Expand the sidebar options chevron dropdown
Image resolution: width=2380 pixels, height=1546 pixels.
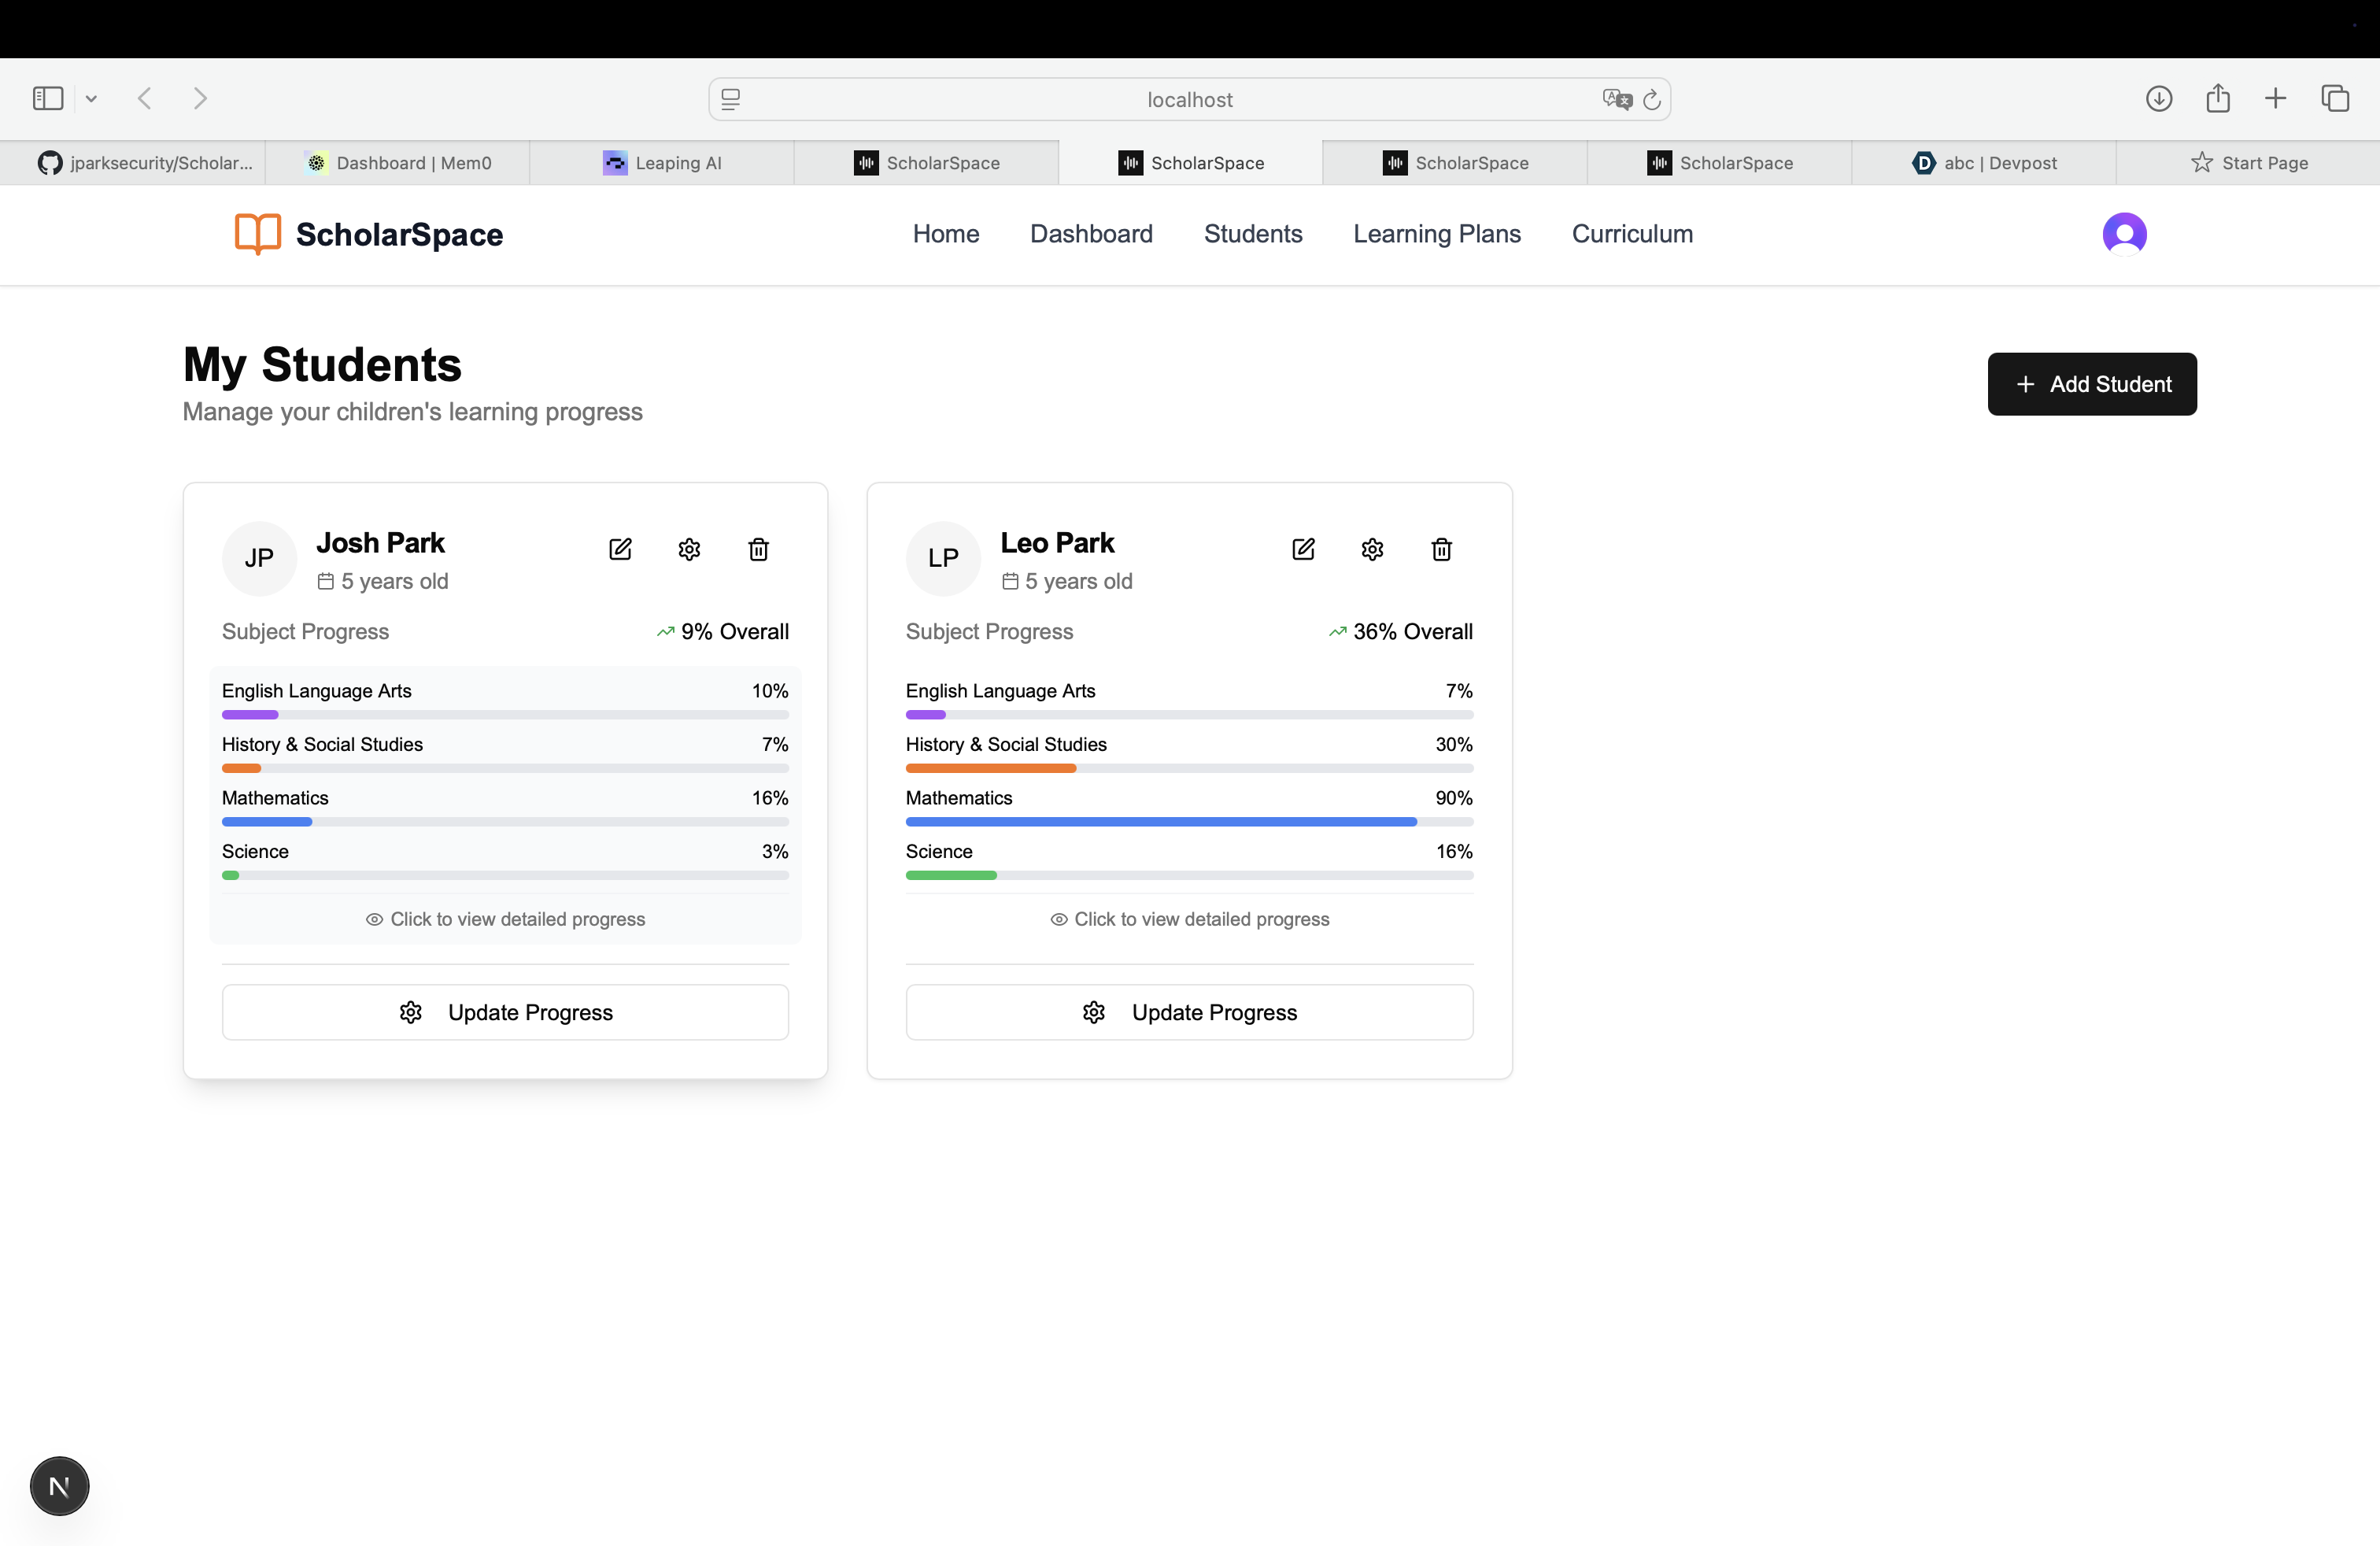click(91, 98)
